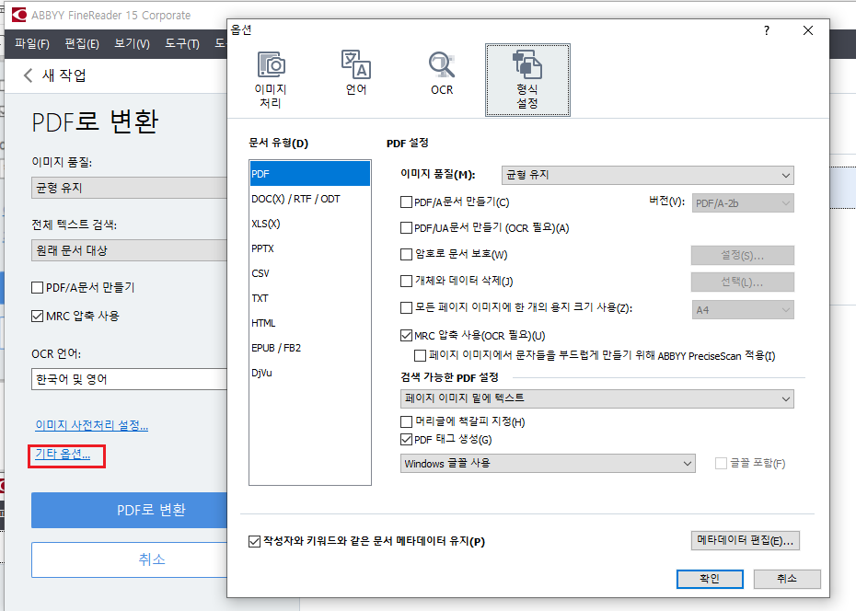The width and height of the screenshot is (856, 611).
Task: Select HTML document type
Action: click(x=309, y=323)
